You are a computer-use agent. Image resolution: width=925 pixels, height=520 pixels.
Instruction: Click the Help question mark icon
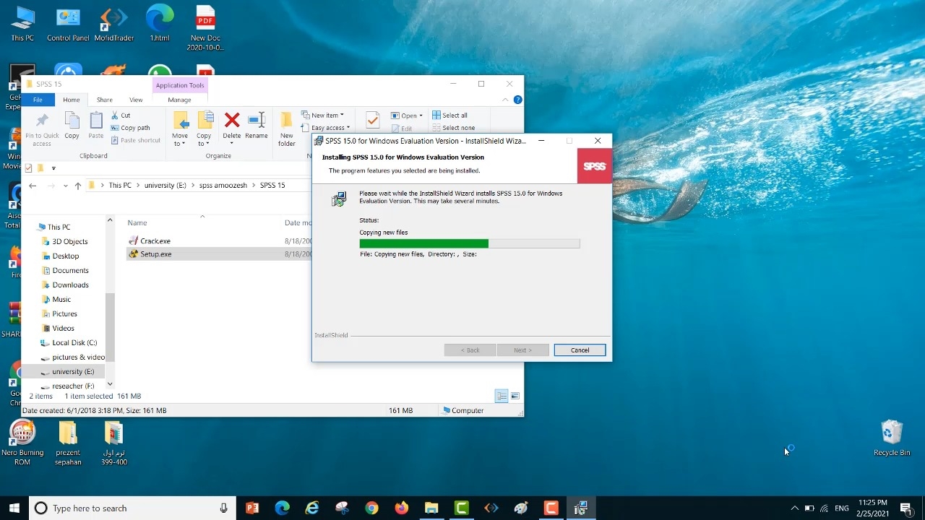coord(517,100)
